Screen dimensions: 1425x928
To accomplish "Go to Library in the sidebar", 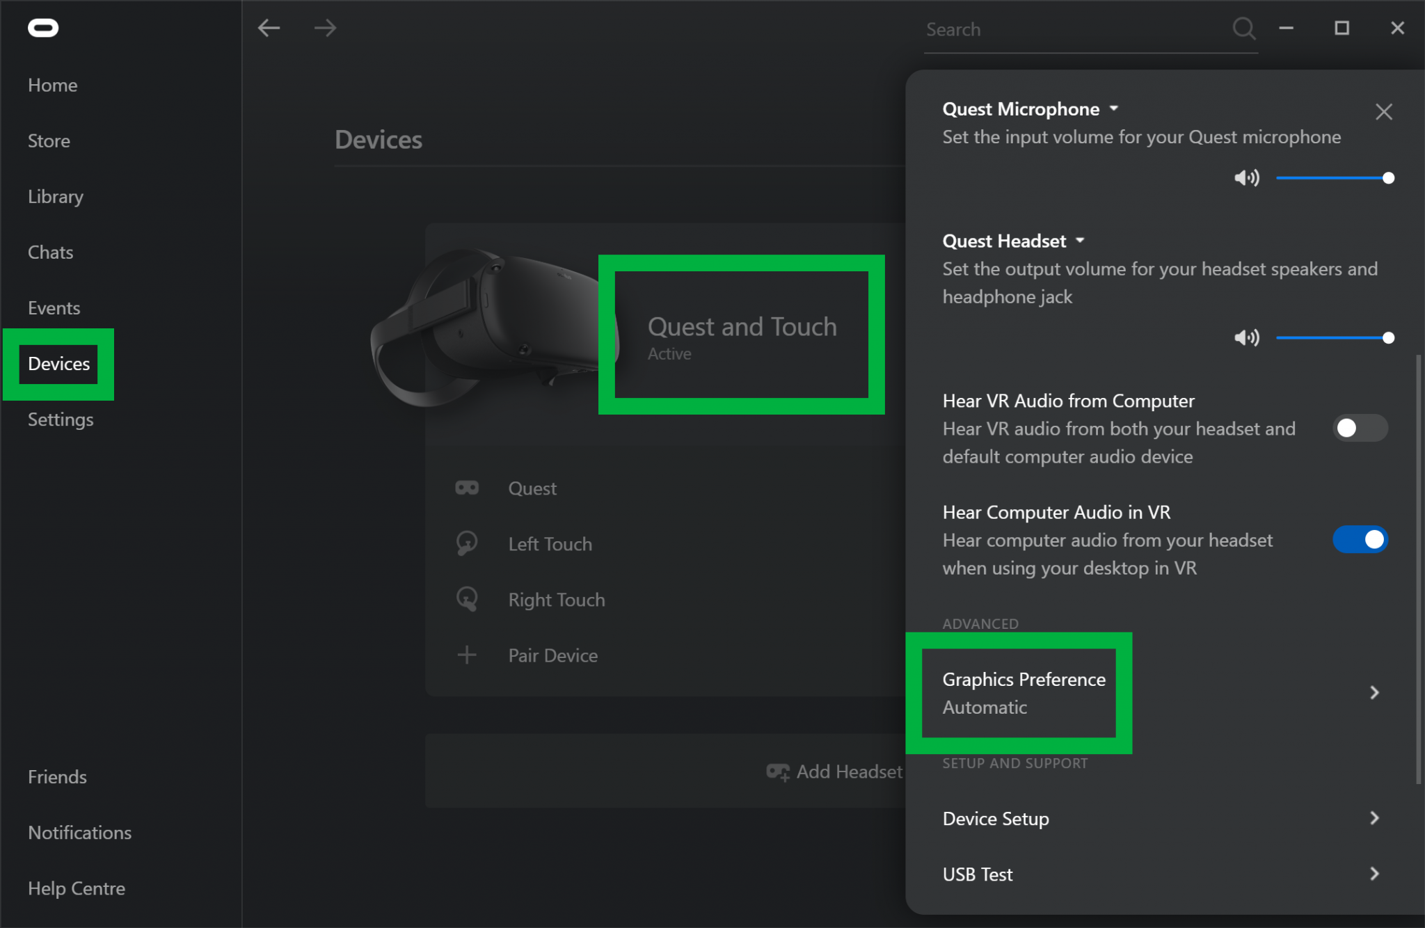I will coord(56,196).
